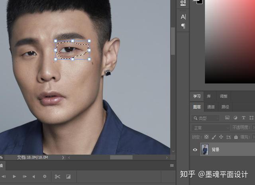Select the 背景 layer thumbnail

205,150
